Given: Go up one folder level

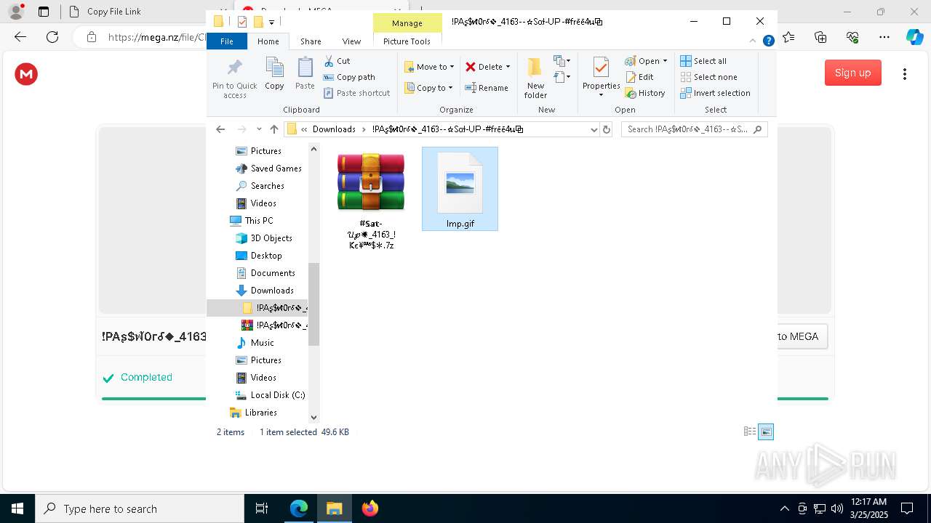Looking at the screenshot, I should coord(274,129).
